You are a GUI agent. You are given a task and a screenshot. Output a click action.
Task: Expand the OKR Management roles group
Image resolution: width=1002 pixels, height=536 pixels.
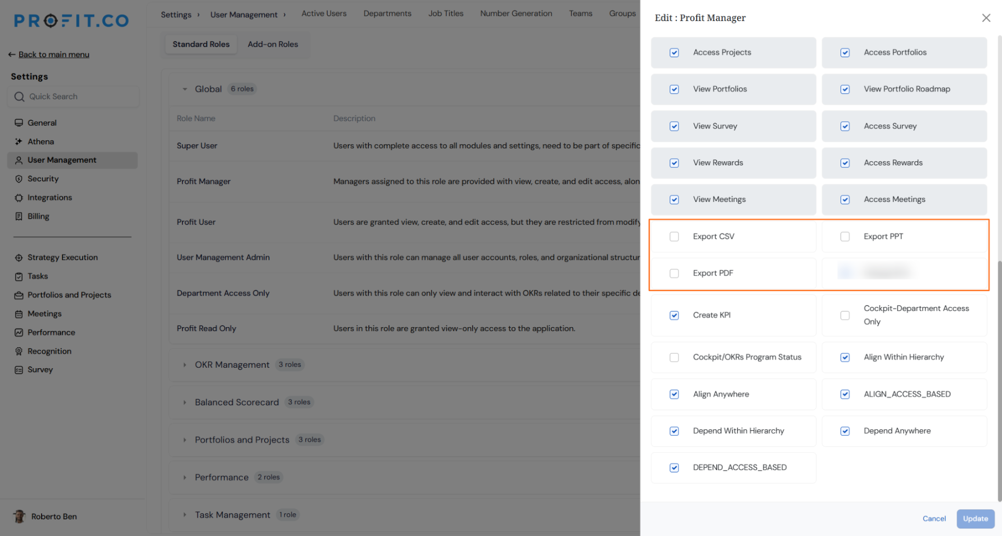[184, 365]
